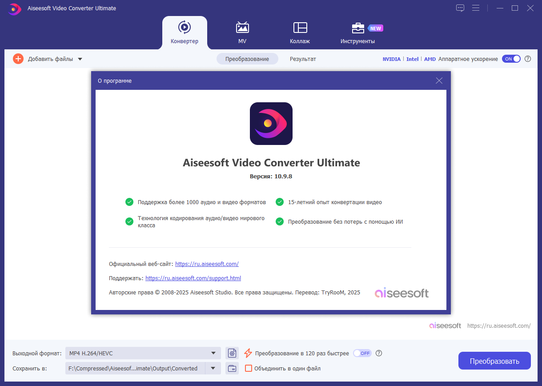Close the О программе dialog

pyautogui.click(x=439, y=80)
